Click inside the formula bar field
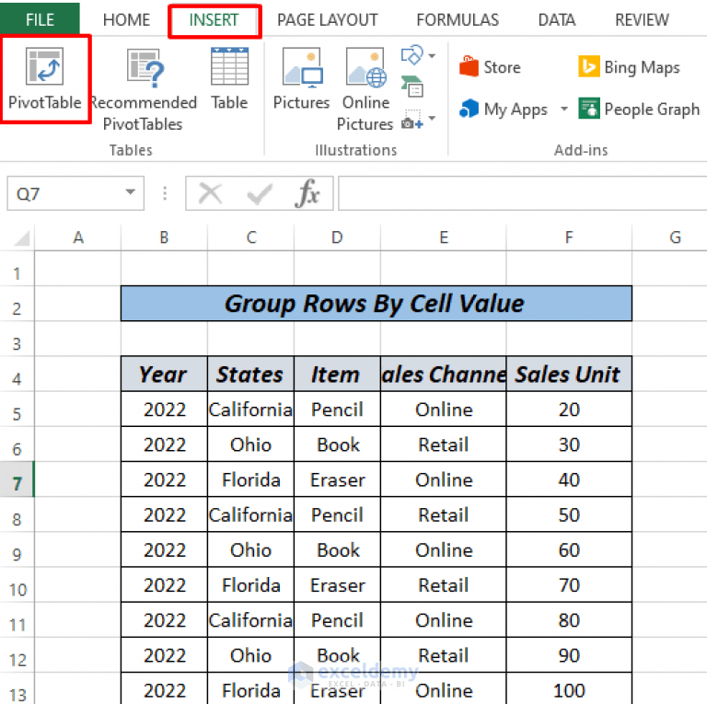The height and width of the screenshot is (704, 707). [x=523, y=193]
